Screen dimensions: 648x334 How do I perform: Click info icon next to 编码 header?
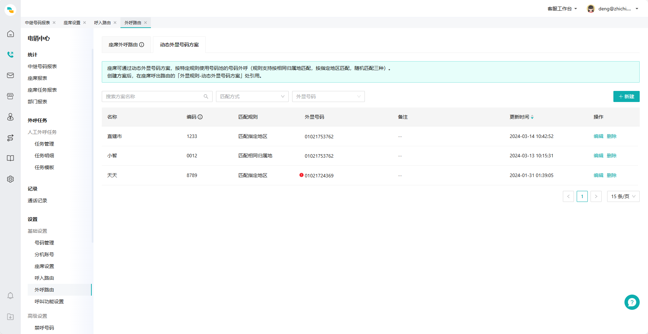[200, 117]
